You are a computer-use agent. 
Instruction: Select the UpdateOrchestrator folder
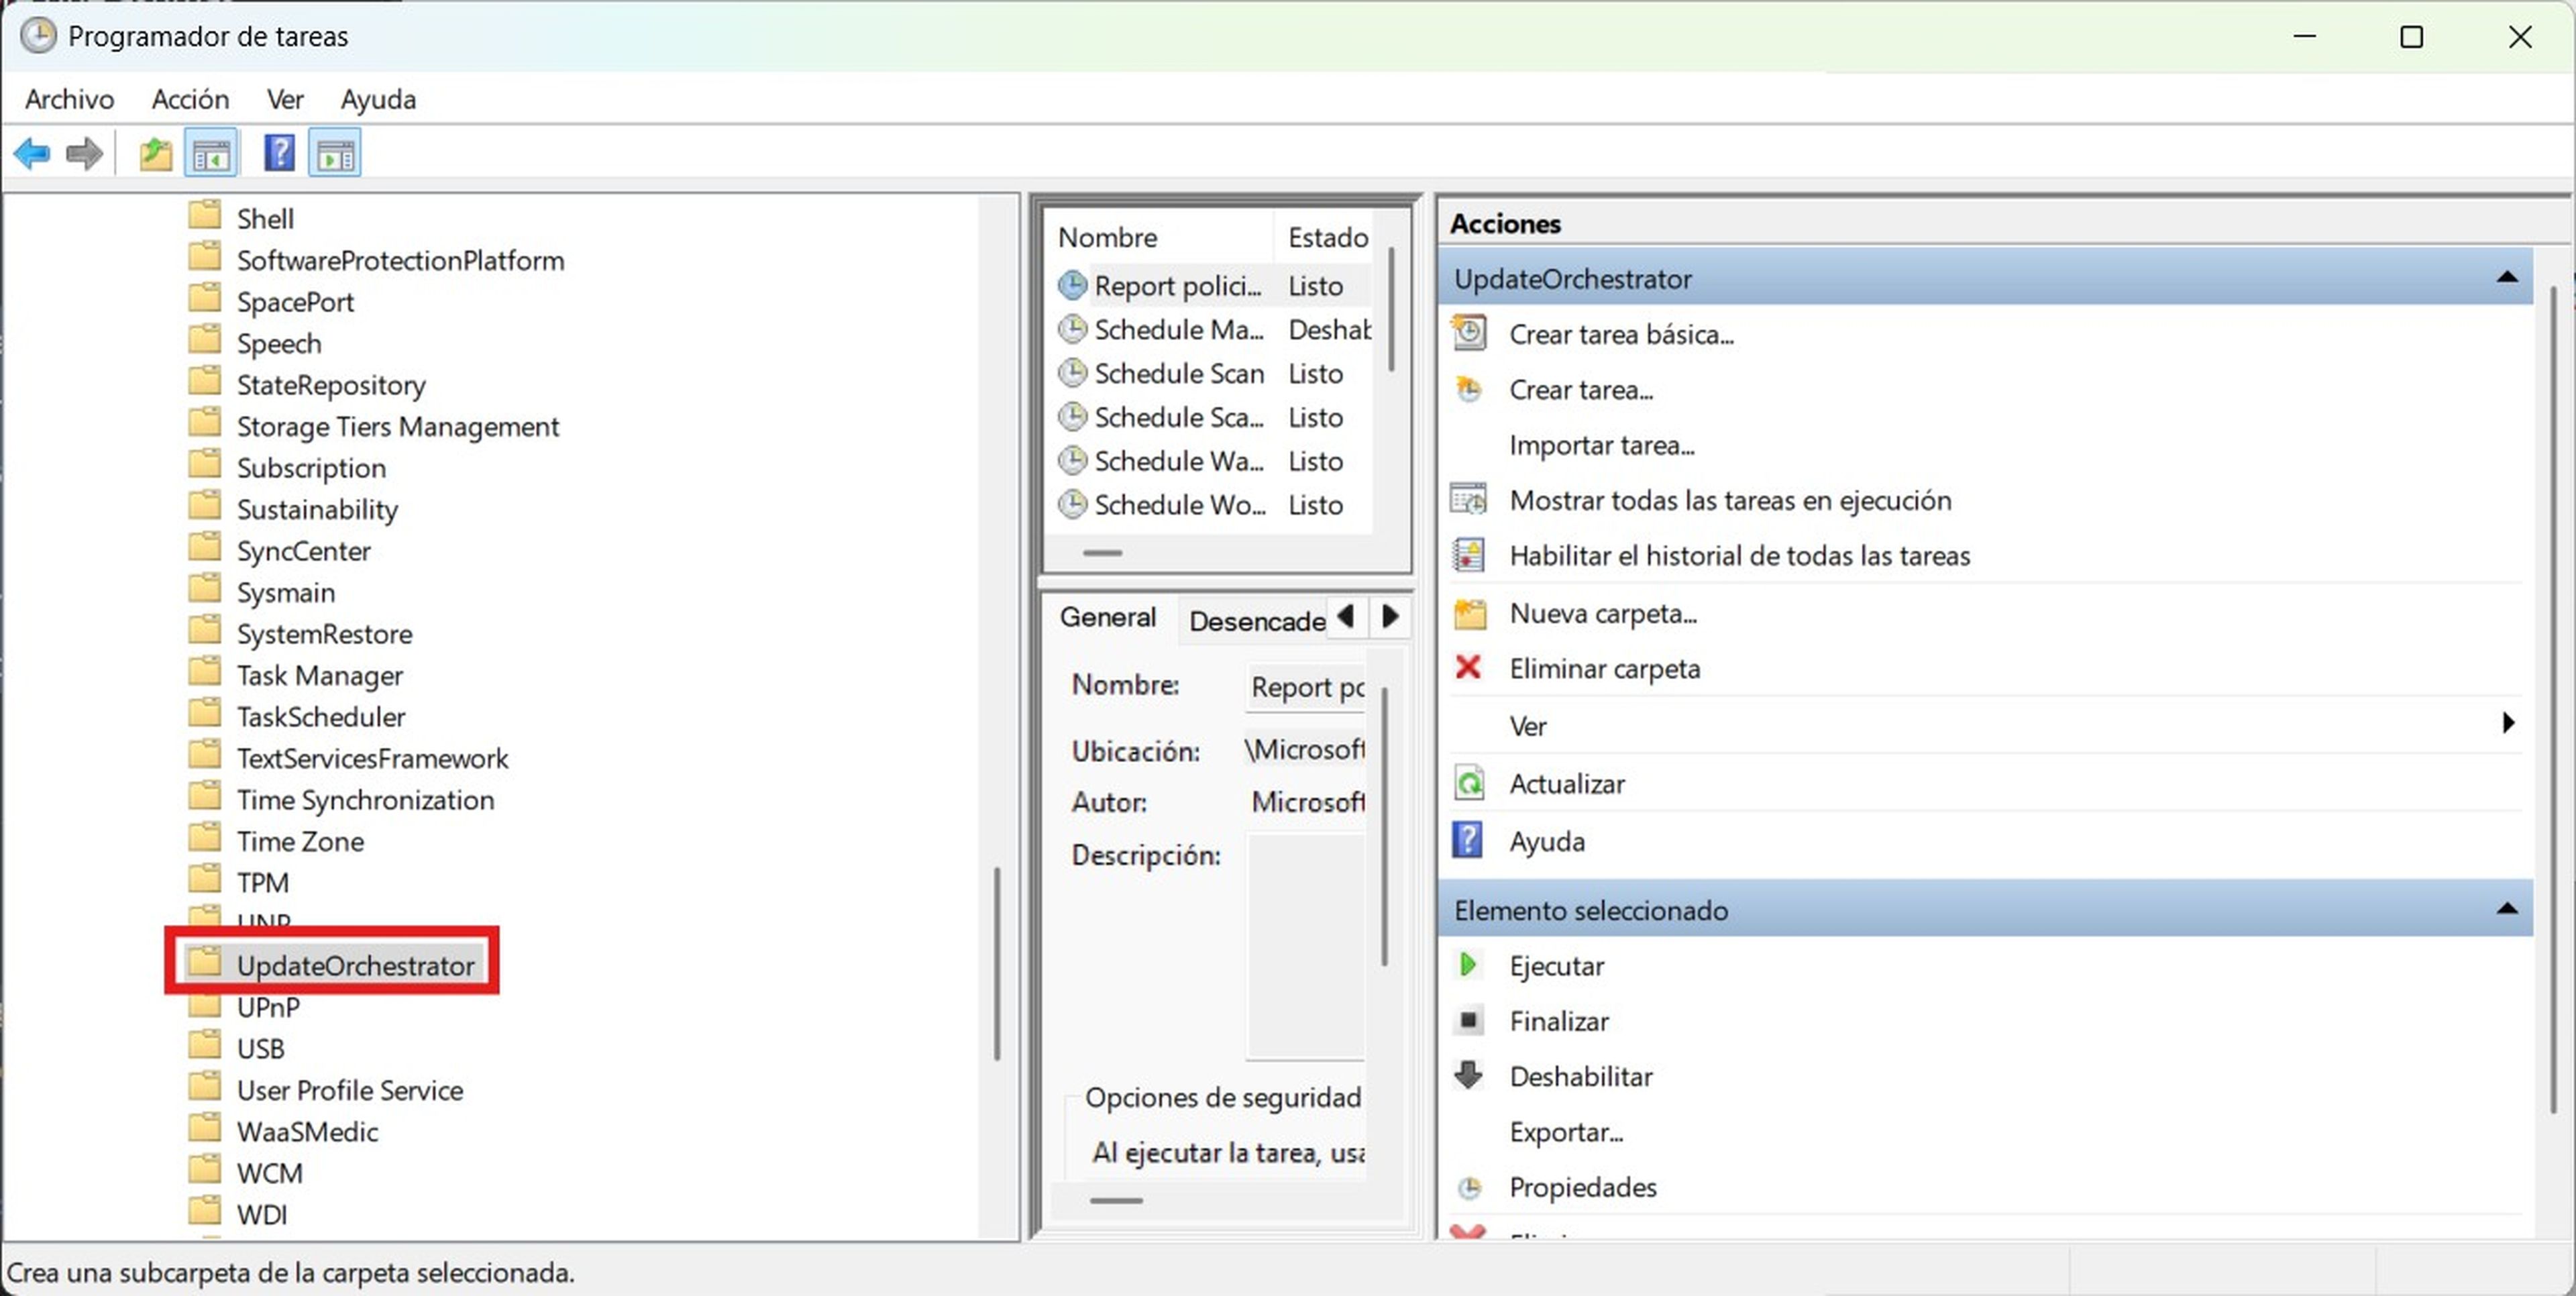point(355,965)
